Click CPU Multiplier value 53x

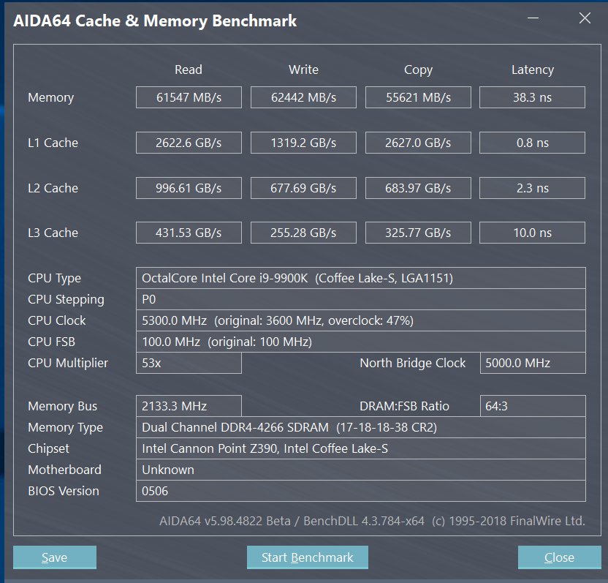coord(189,363)
